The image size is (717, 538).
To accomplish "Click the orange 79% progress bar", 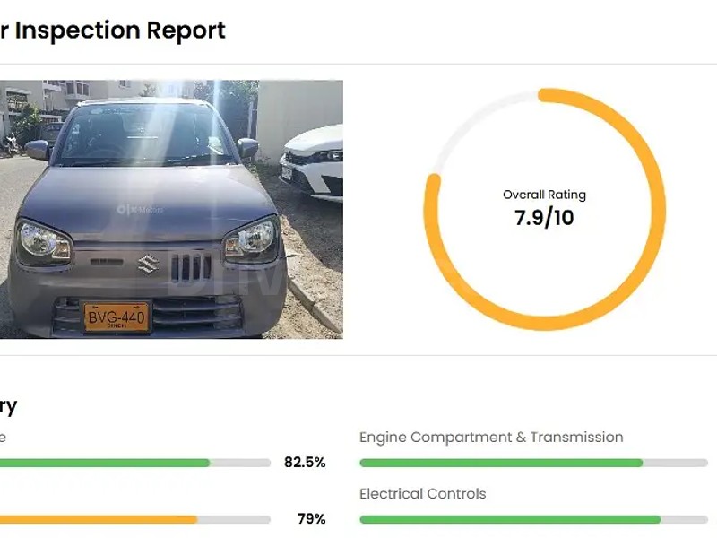I will point(99,519).
